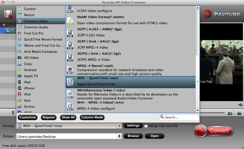Click the format list scroll up arrow
The image size is (244, 149).
click(x=198, y=8)
